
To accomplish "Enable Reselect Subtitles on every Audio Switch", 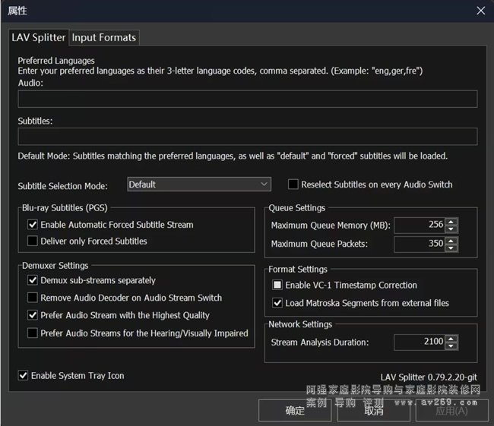I will point(293,185).
